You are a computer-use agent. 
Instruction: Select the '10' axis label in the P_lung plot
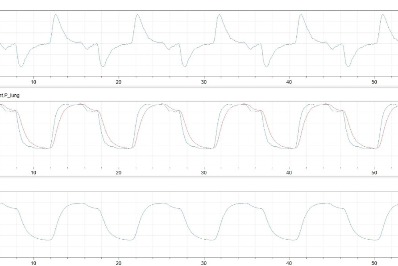[x=33, y=173]
